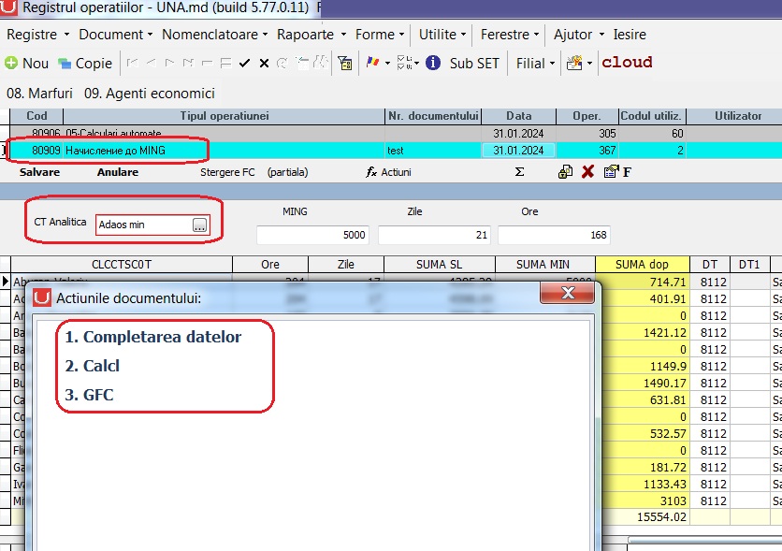Expand the flag language dropdown arrow

tap(387, 64)
